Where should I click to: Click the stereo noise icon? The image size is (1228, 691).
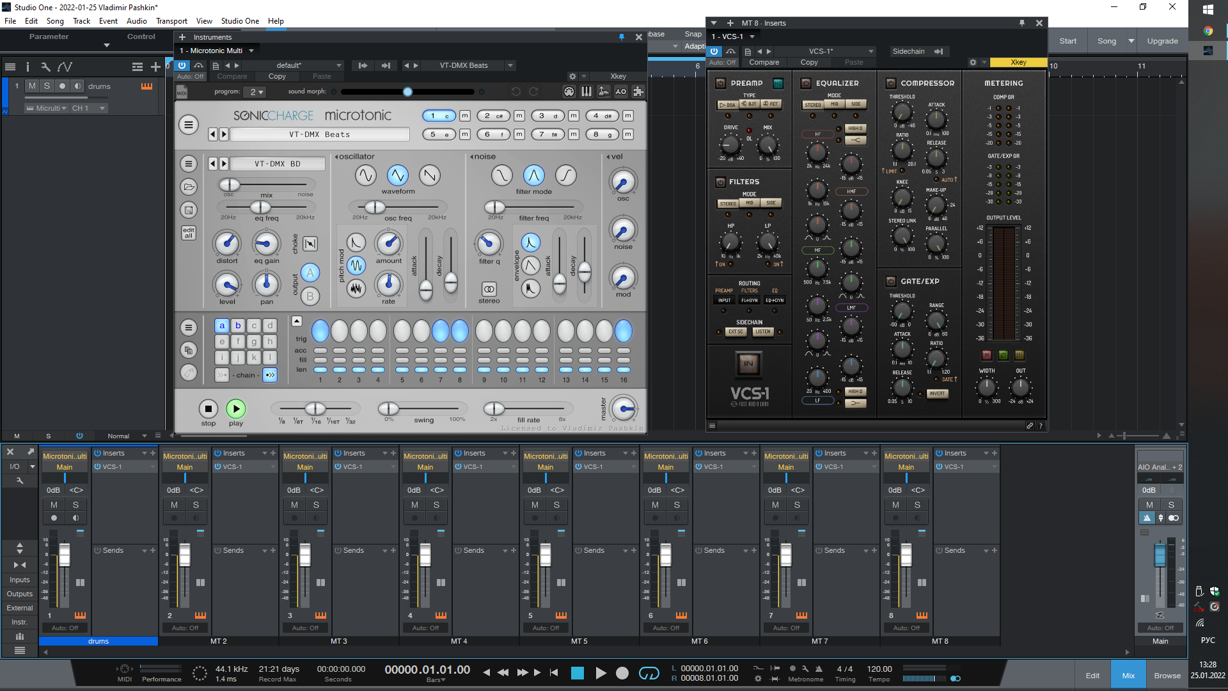point(489,289)
